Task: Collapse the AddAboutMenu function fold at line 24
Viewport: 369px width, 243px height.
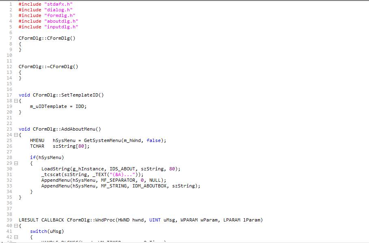Action: 16,135
